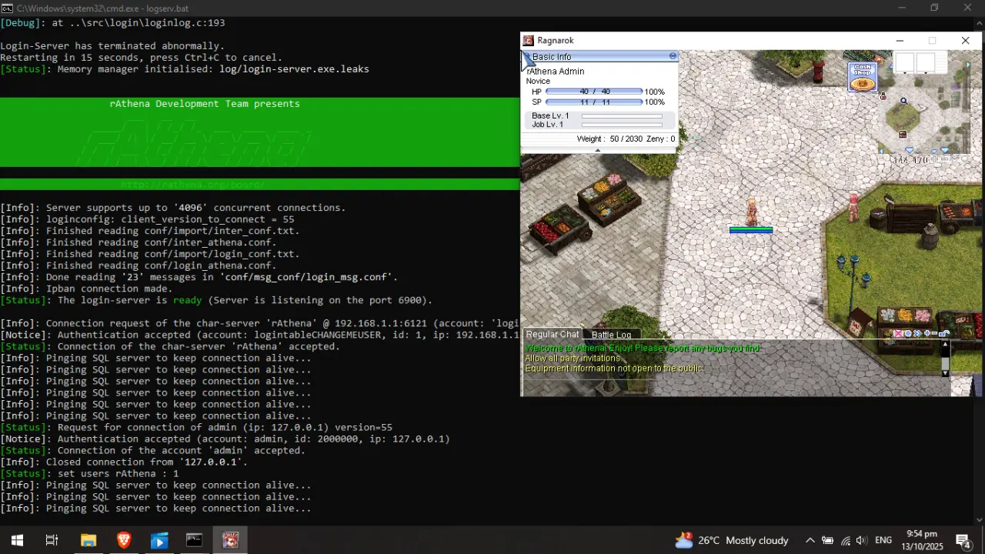The width and height of the screenshot is (985, 554).
Task: Switch to Command Prompt taskbar icon
Action: (194, 540)
